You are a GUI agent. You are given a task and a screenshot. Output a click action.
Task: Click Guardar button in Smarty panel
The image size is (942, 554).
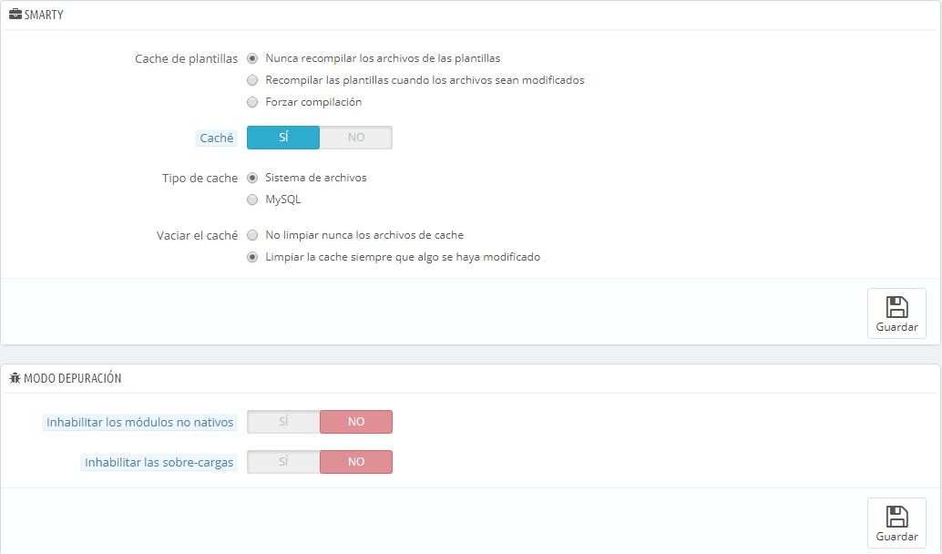click(x=896, y=313)
